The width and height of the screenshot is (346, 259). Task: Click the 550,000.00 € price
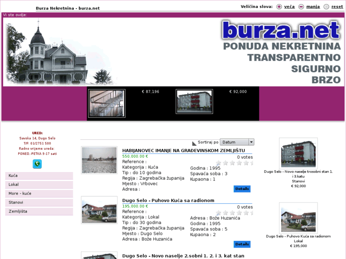pos(135,156)
